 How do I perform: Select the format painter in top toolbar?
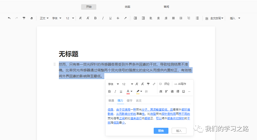coord(24,18)
